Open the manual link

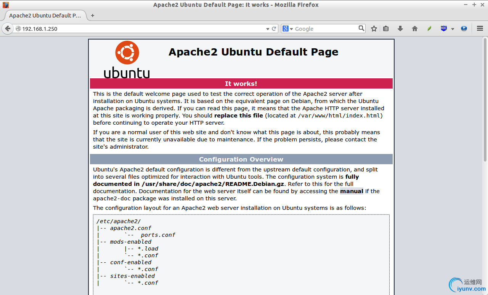pyautogui.click(x=352, y=191)
